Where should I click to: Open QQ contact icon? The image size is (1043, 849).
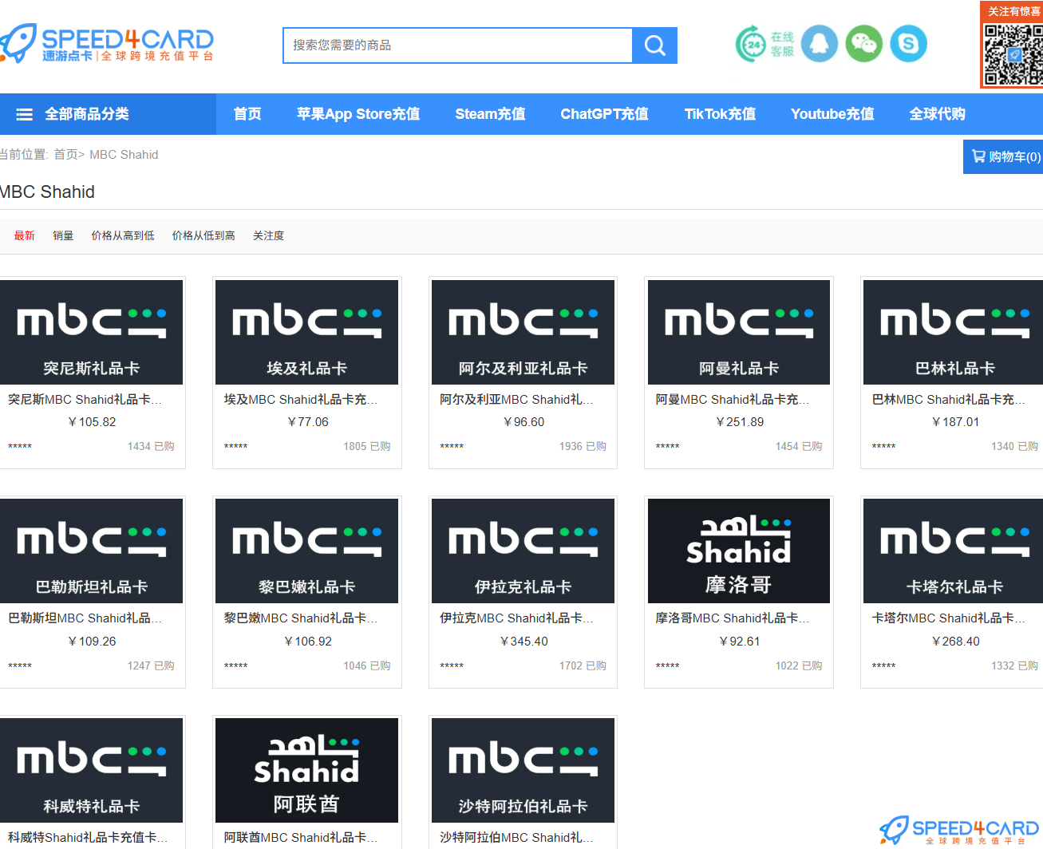point(820,44)
